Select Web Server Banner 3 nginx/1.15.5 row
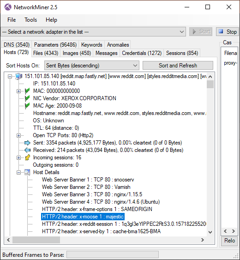 coord(92,194)
